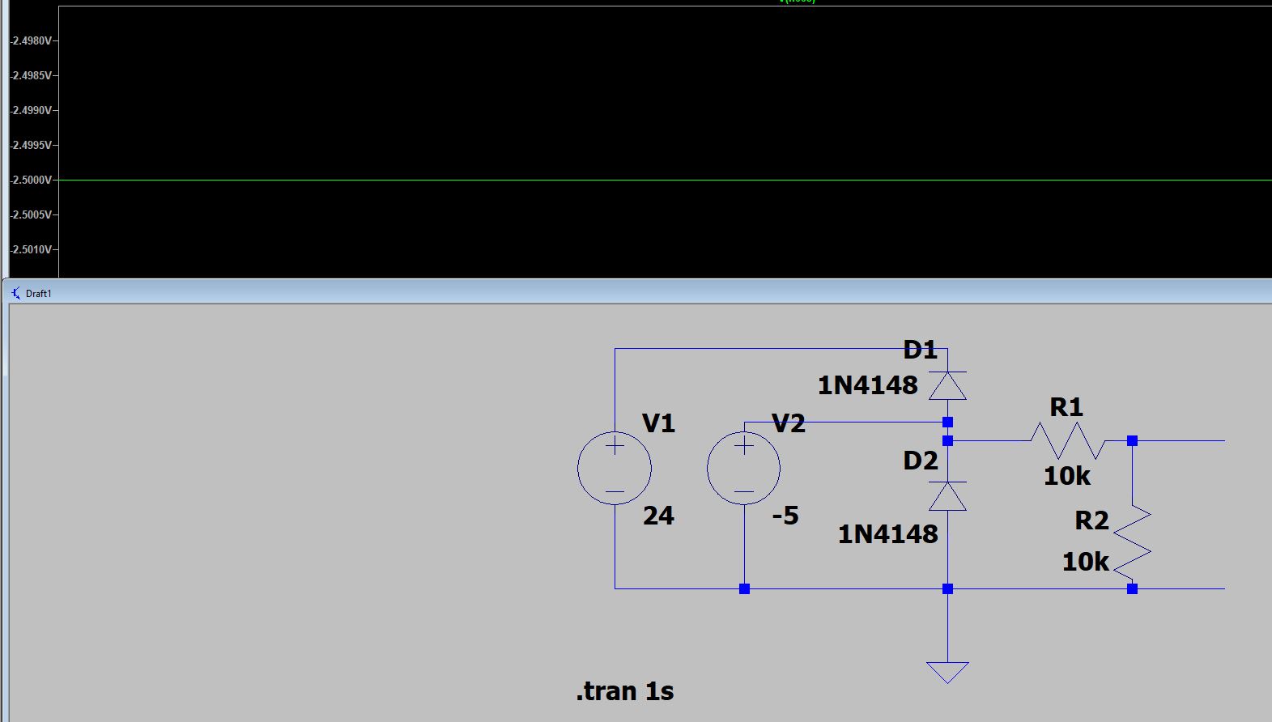
Task: Click the V1 reference label
Action: [658, 423]
